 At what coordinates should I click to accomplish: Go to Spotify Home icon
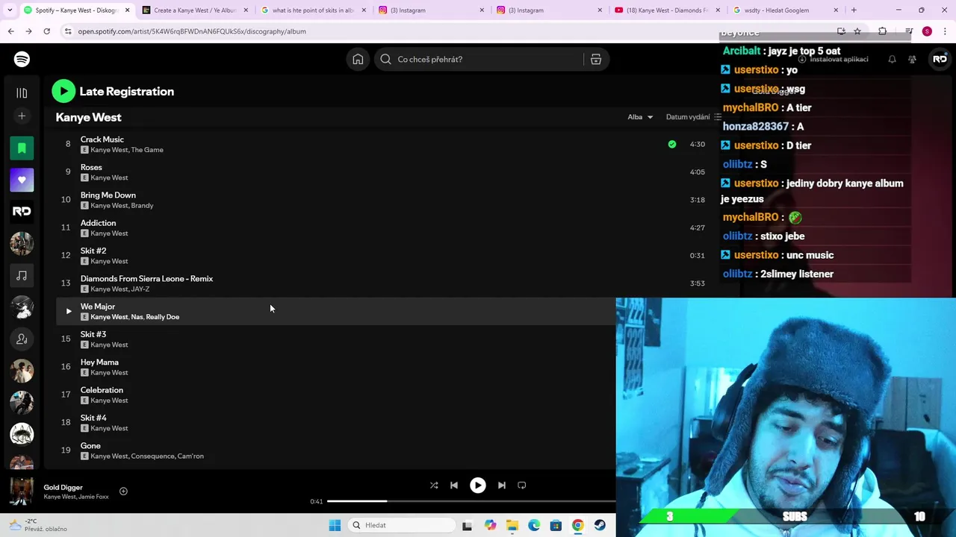(358, 59)
